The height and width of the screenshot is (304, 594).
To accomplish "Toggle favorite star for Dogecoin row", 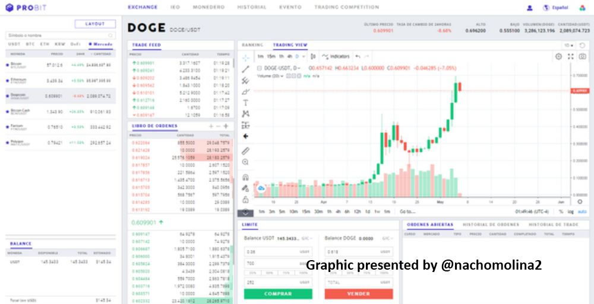I will pos(7,96).
